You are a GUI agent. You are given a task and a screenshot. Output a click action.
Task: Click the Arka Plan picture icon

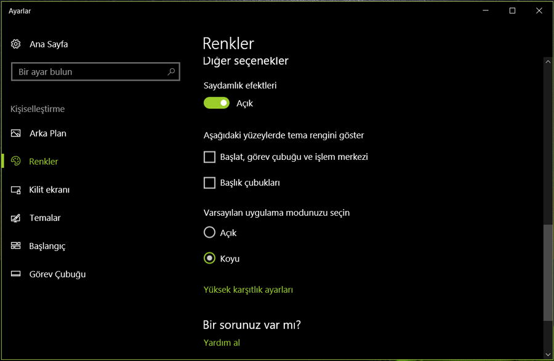15,133
